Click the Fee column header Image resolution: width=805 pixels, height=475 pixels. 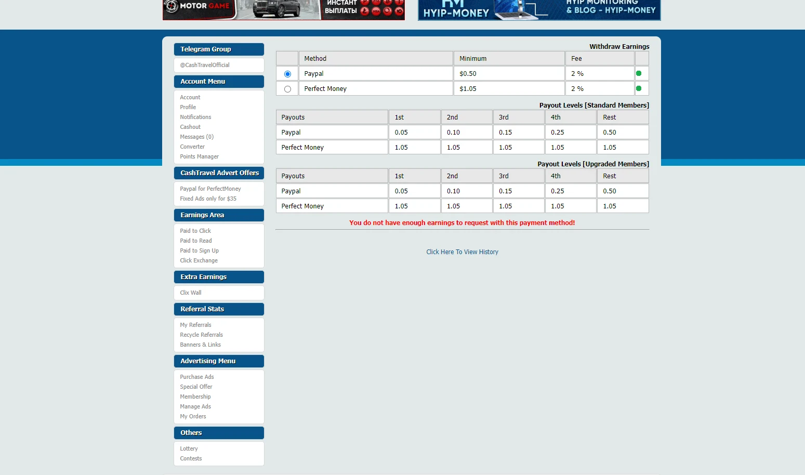point(600,58)
